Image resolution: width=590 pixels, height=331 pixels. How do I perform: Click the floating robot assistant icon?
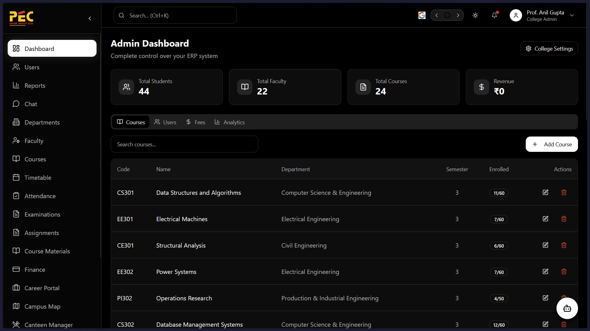567,308
